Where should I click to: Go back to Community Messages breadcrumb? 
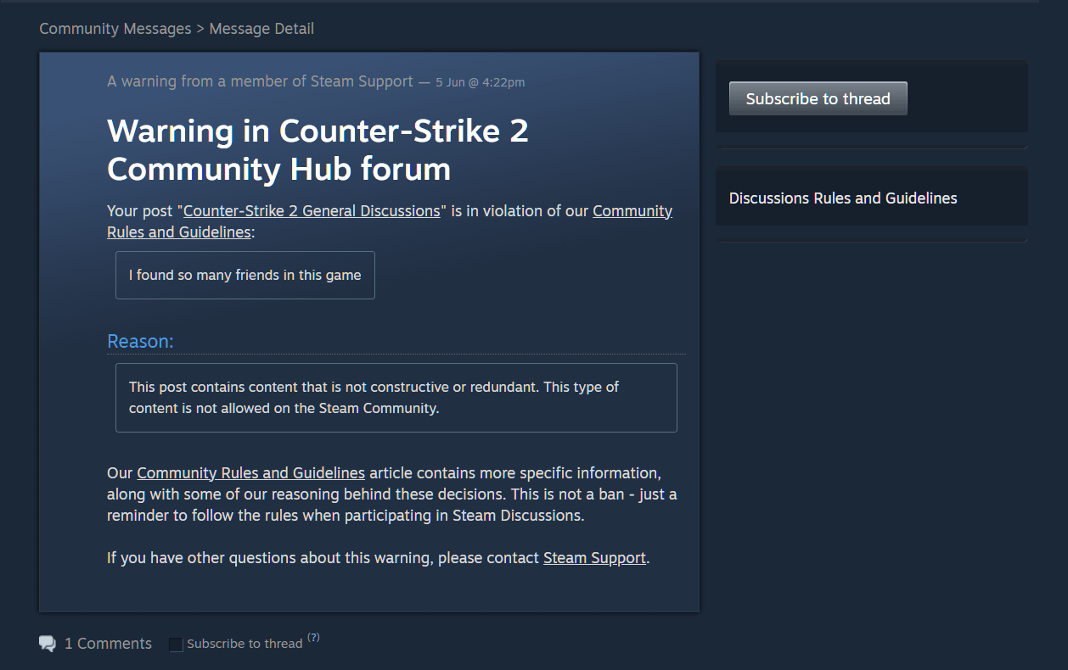(x=115, y=29)
